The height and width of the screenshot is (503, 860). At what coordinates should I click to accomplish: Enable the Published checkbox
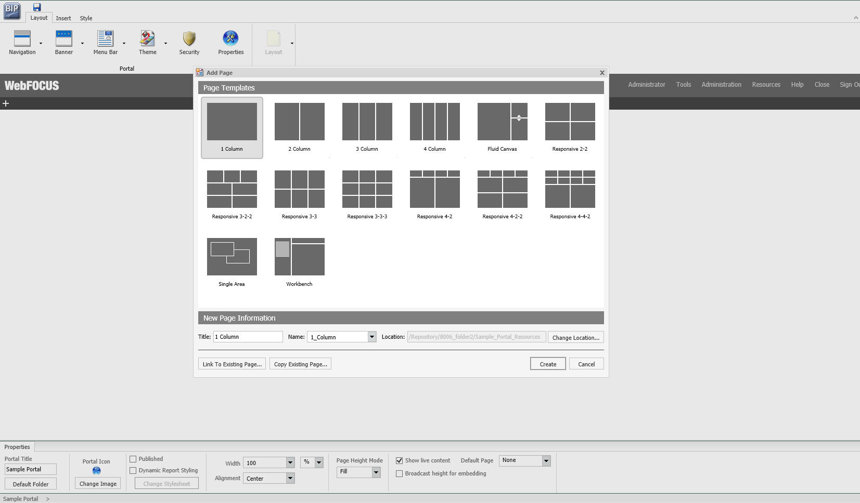coord(133,458)
